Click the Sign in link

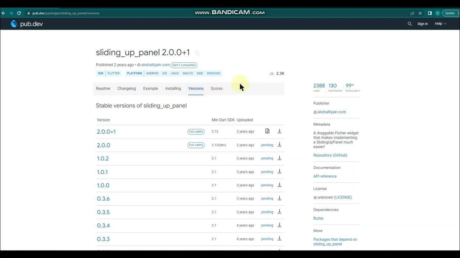coord(423,24)
